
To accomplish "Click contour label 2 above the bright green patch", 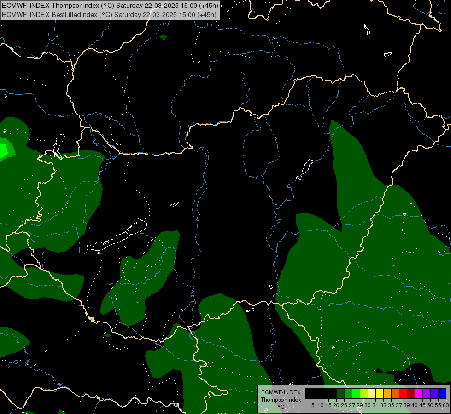I will point(4,131).
